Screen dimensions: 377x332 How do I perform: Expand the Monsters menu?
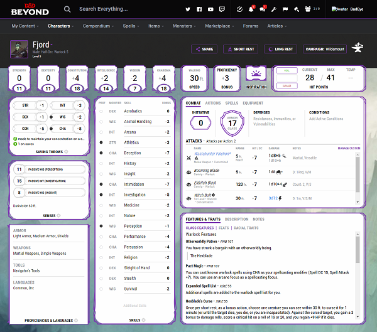[184, 26]
